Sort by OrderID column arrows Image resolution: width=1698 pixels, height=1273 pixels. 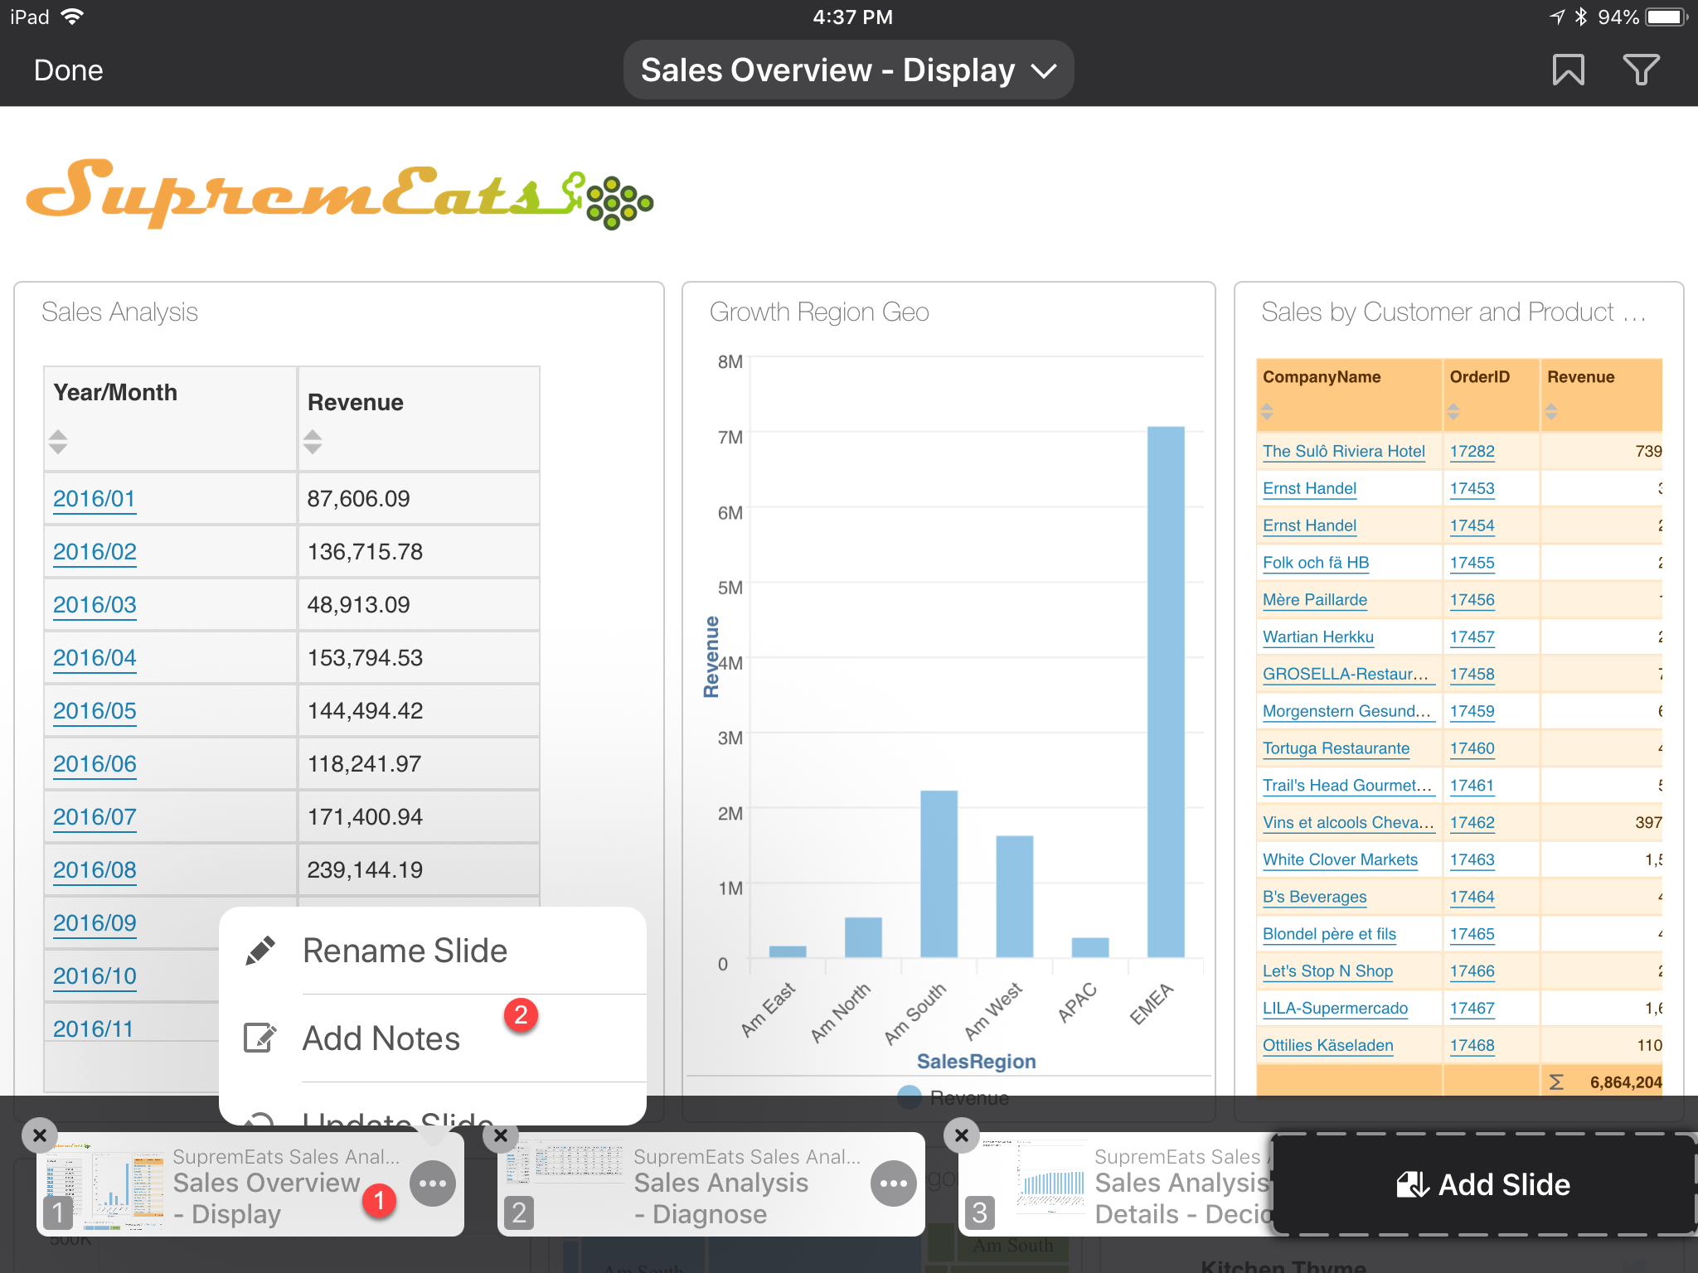pyautogui.click(x=1453, y=411)
